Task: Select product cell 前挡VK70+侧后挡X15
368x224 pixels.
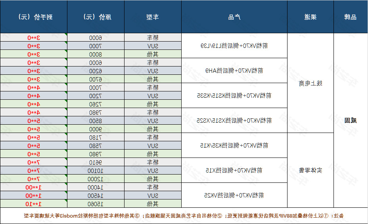Action: click(234, 170)
